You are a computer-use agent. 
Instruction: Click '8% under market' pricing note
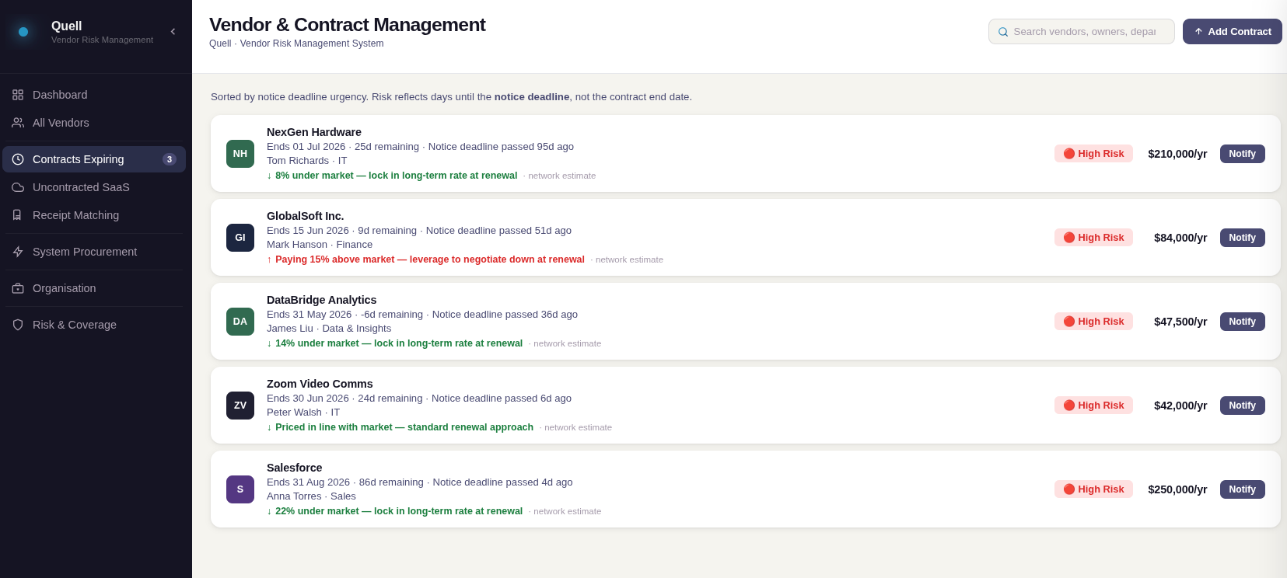392,176
